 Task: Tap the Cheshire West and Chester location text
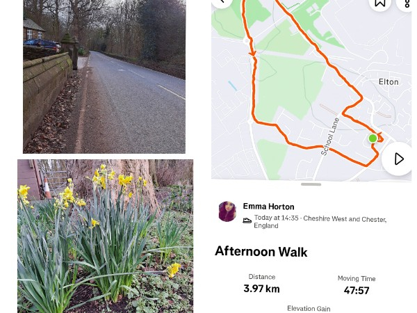(x=345, y=219)
